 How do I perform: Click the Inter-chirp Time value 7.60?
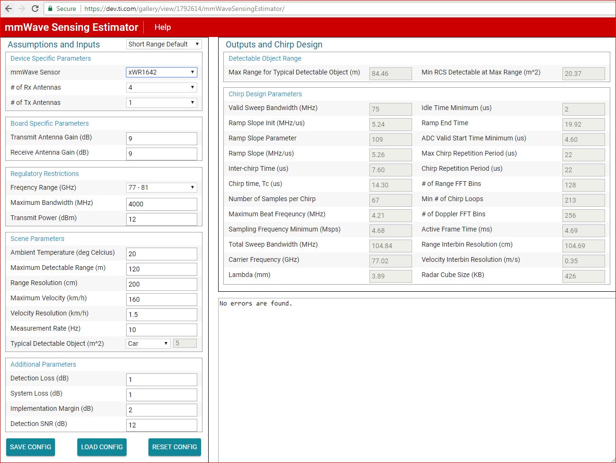[391, 170]
